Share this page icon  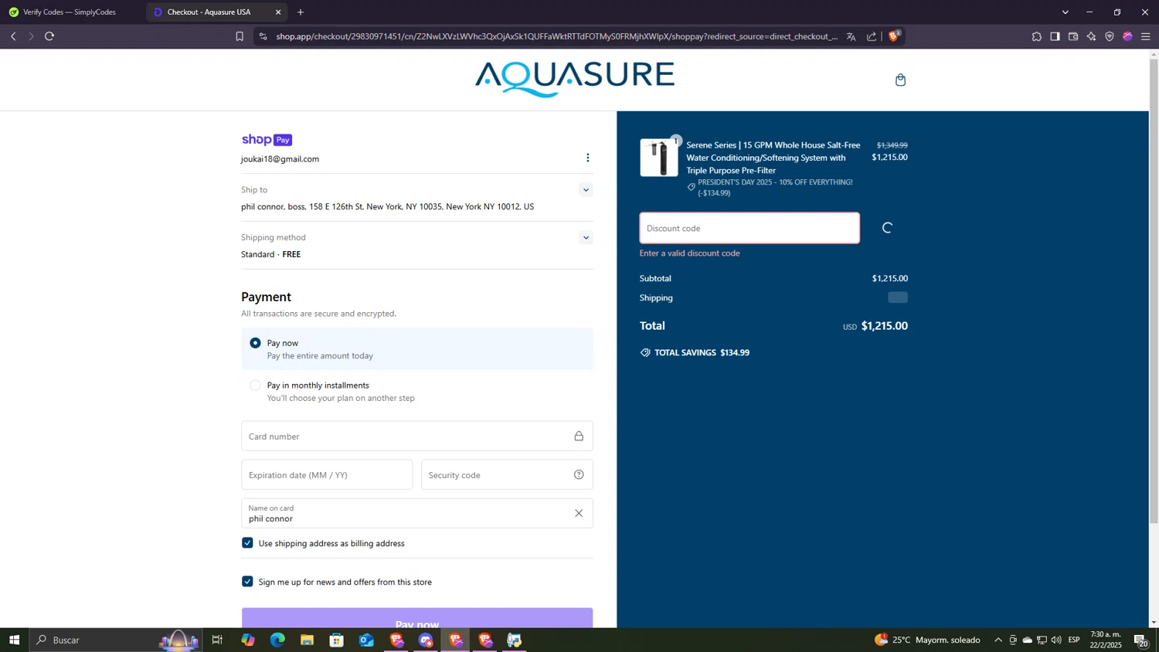click(872, 36)
